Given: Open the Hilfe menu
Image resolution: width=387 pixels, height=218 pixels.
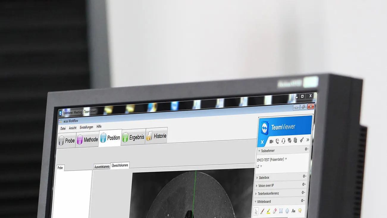Looking at the screenshot, I should (99, 127).
